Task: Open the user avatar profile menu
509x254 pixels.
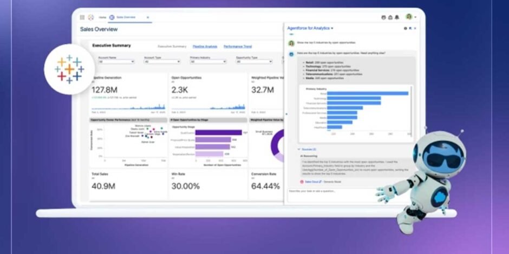Action: 409,17
